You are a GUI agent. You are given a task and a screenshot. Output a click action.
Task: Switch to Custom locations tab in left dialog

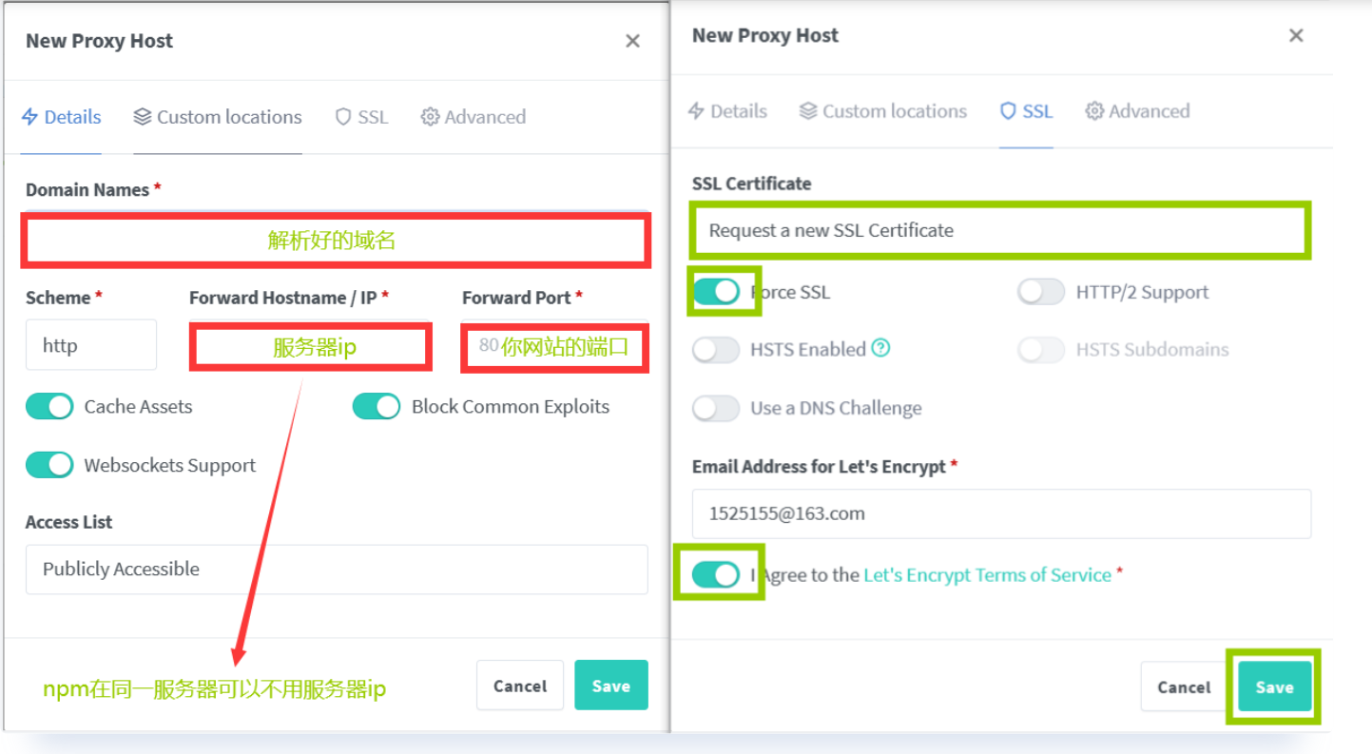click(218, 117)
